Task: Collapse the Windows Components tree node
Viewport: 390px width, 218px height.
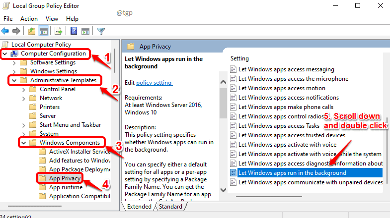Action: 23,143
